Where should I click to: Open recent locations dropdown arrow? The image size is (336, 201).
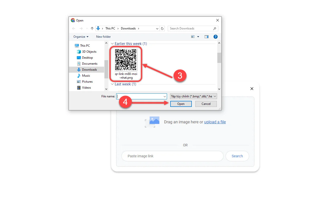(x=87, y=28)
